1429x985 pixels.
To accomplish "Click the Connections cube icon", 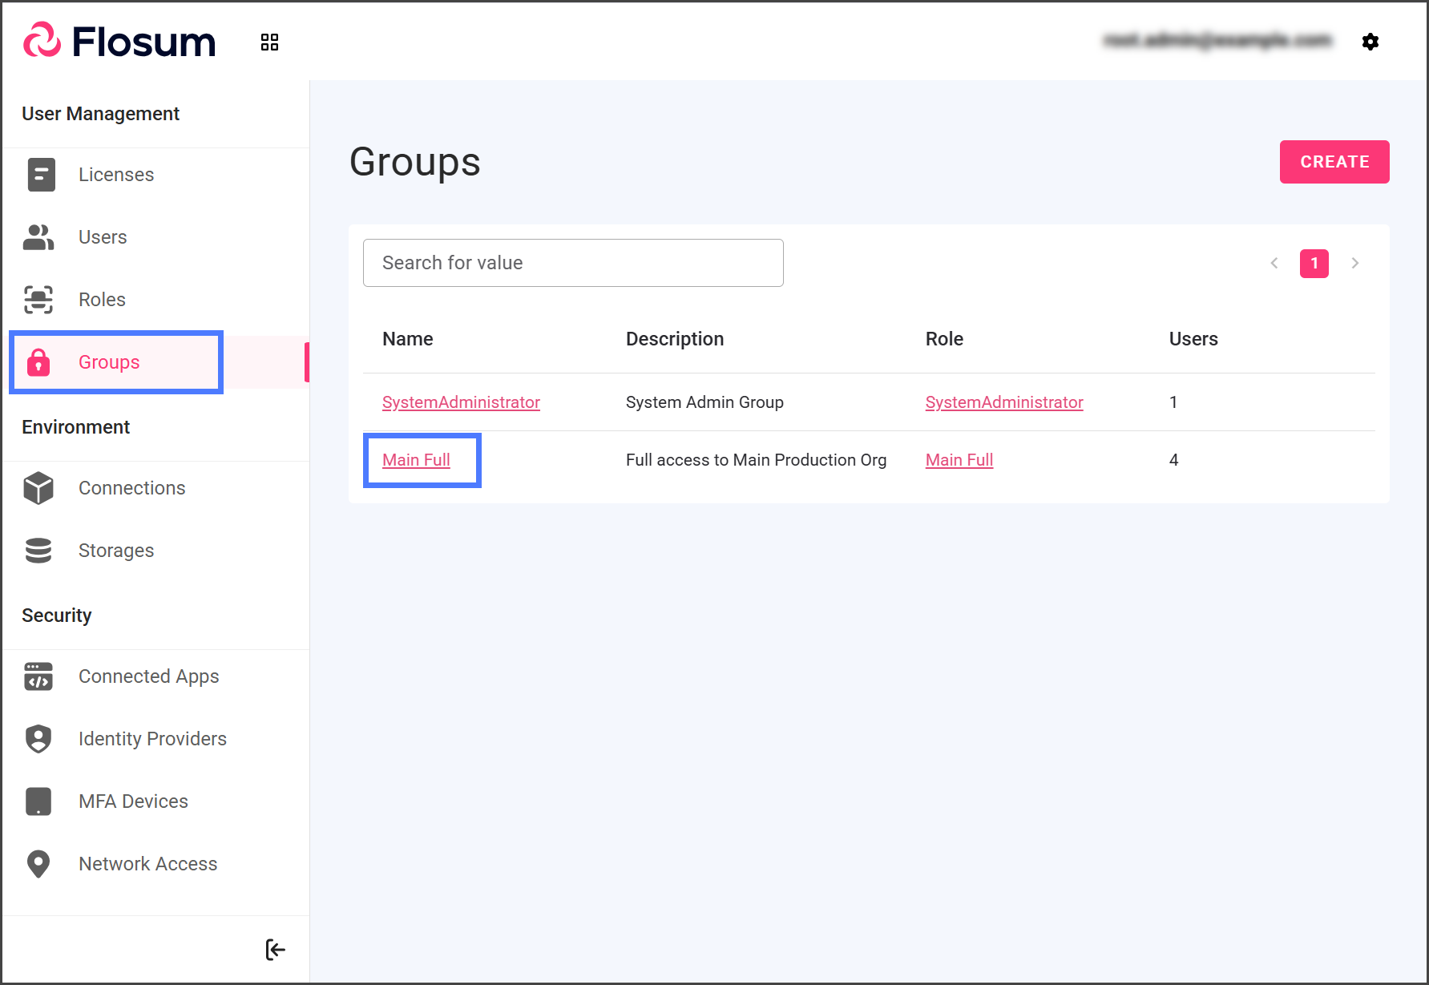I will pyautogui.click(x=38, y=488).
